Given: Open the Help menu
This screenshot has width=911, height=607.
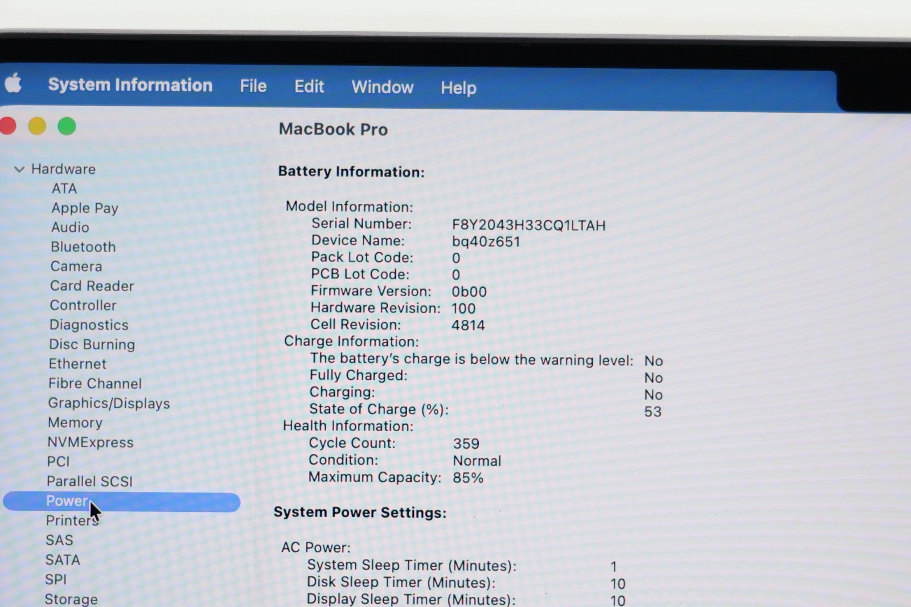Looking at the screenshot, I should pos(458,88).
